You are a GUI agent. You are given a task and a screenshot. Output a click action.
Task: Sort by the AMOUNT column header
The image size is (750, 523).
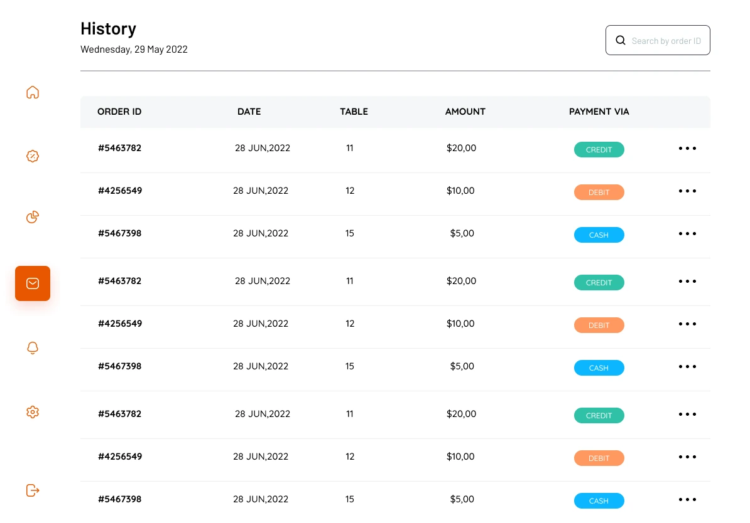coord(465,112)
